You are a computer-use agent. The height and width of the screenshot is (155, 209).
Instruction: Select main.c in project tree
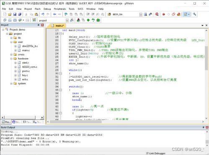point(26,50)
